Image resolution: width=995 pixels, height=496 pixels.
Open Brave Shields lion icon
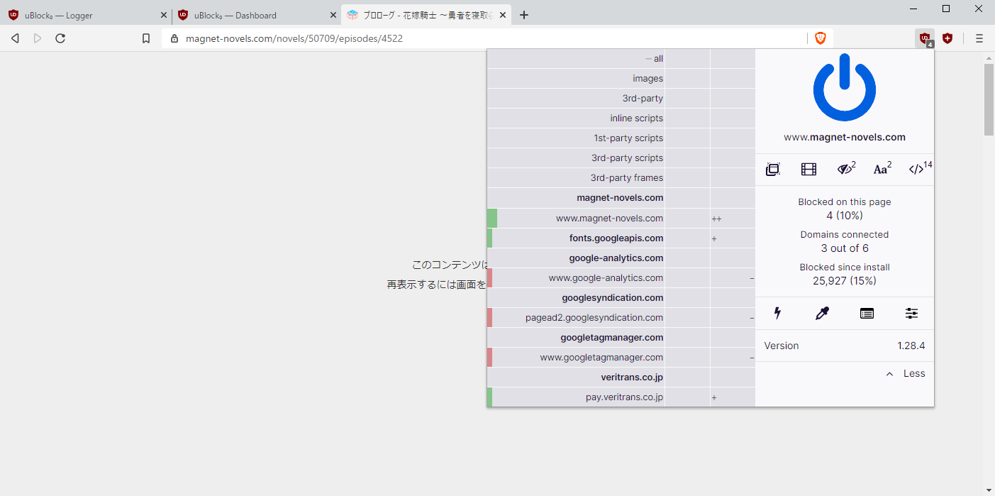(x=821, y=38)
